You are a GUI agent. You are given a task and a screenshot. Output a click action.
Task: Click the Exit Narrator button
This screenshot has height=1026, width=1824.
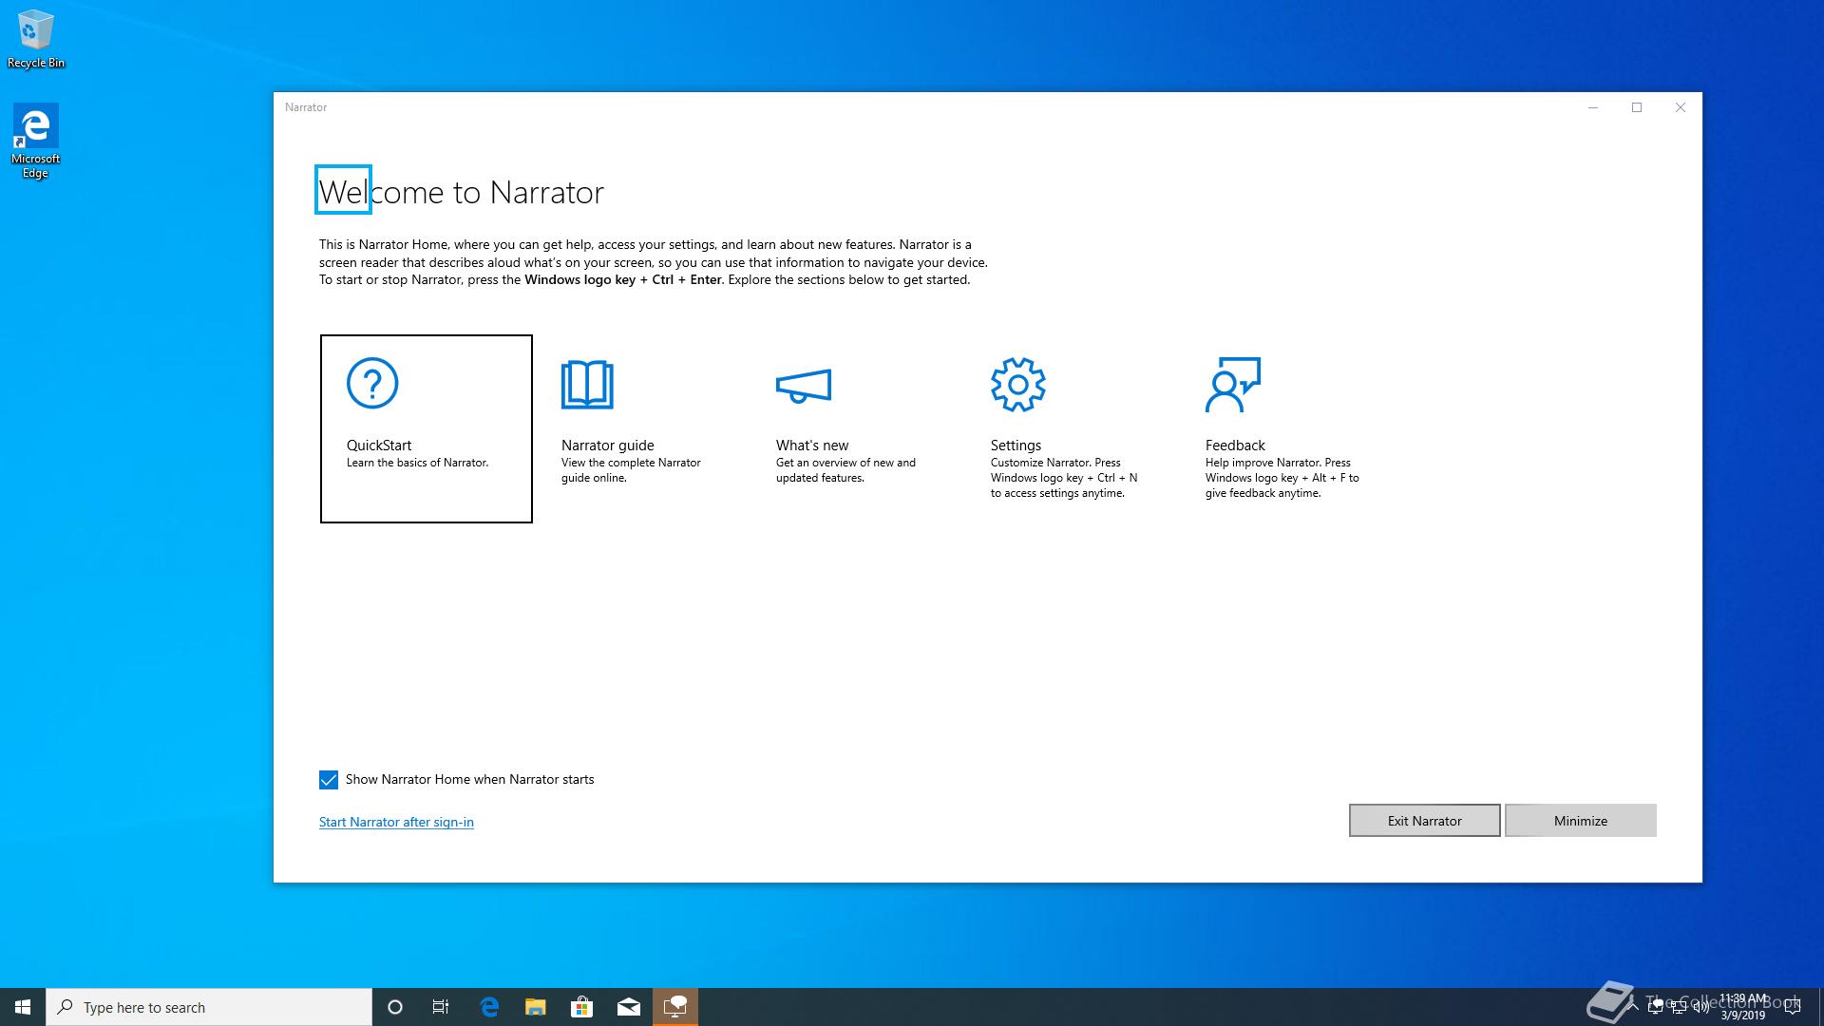click(x=1424, y=821)
